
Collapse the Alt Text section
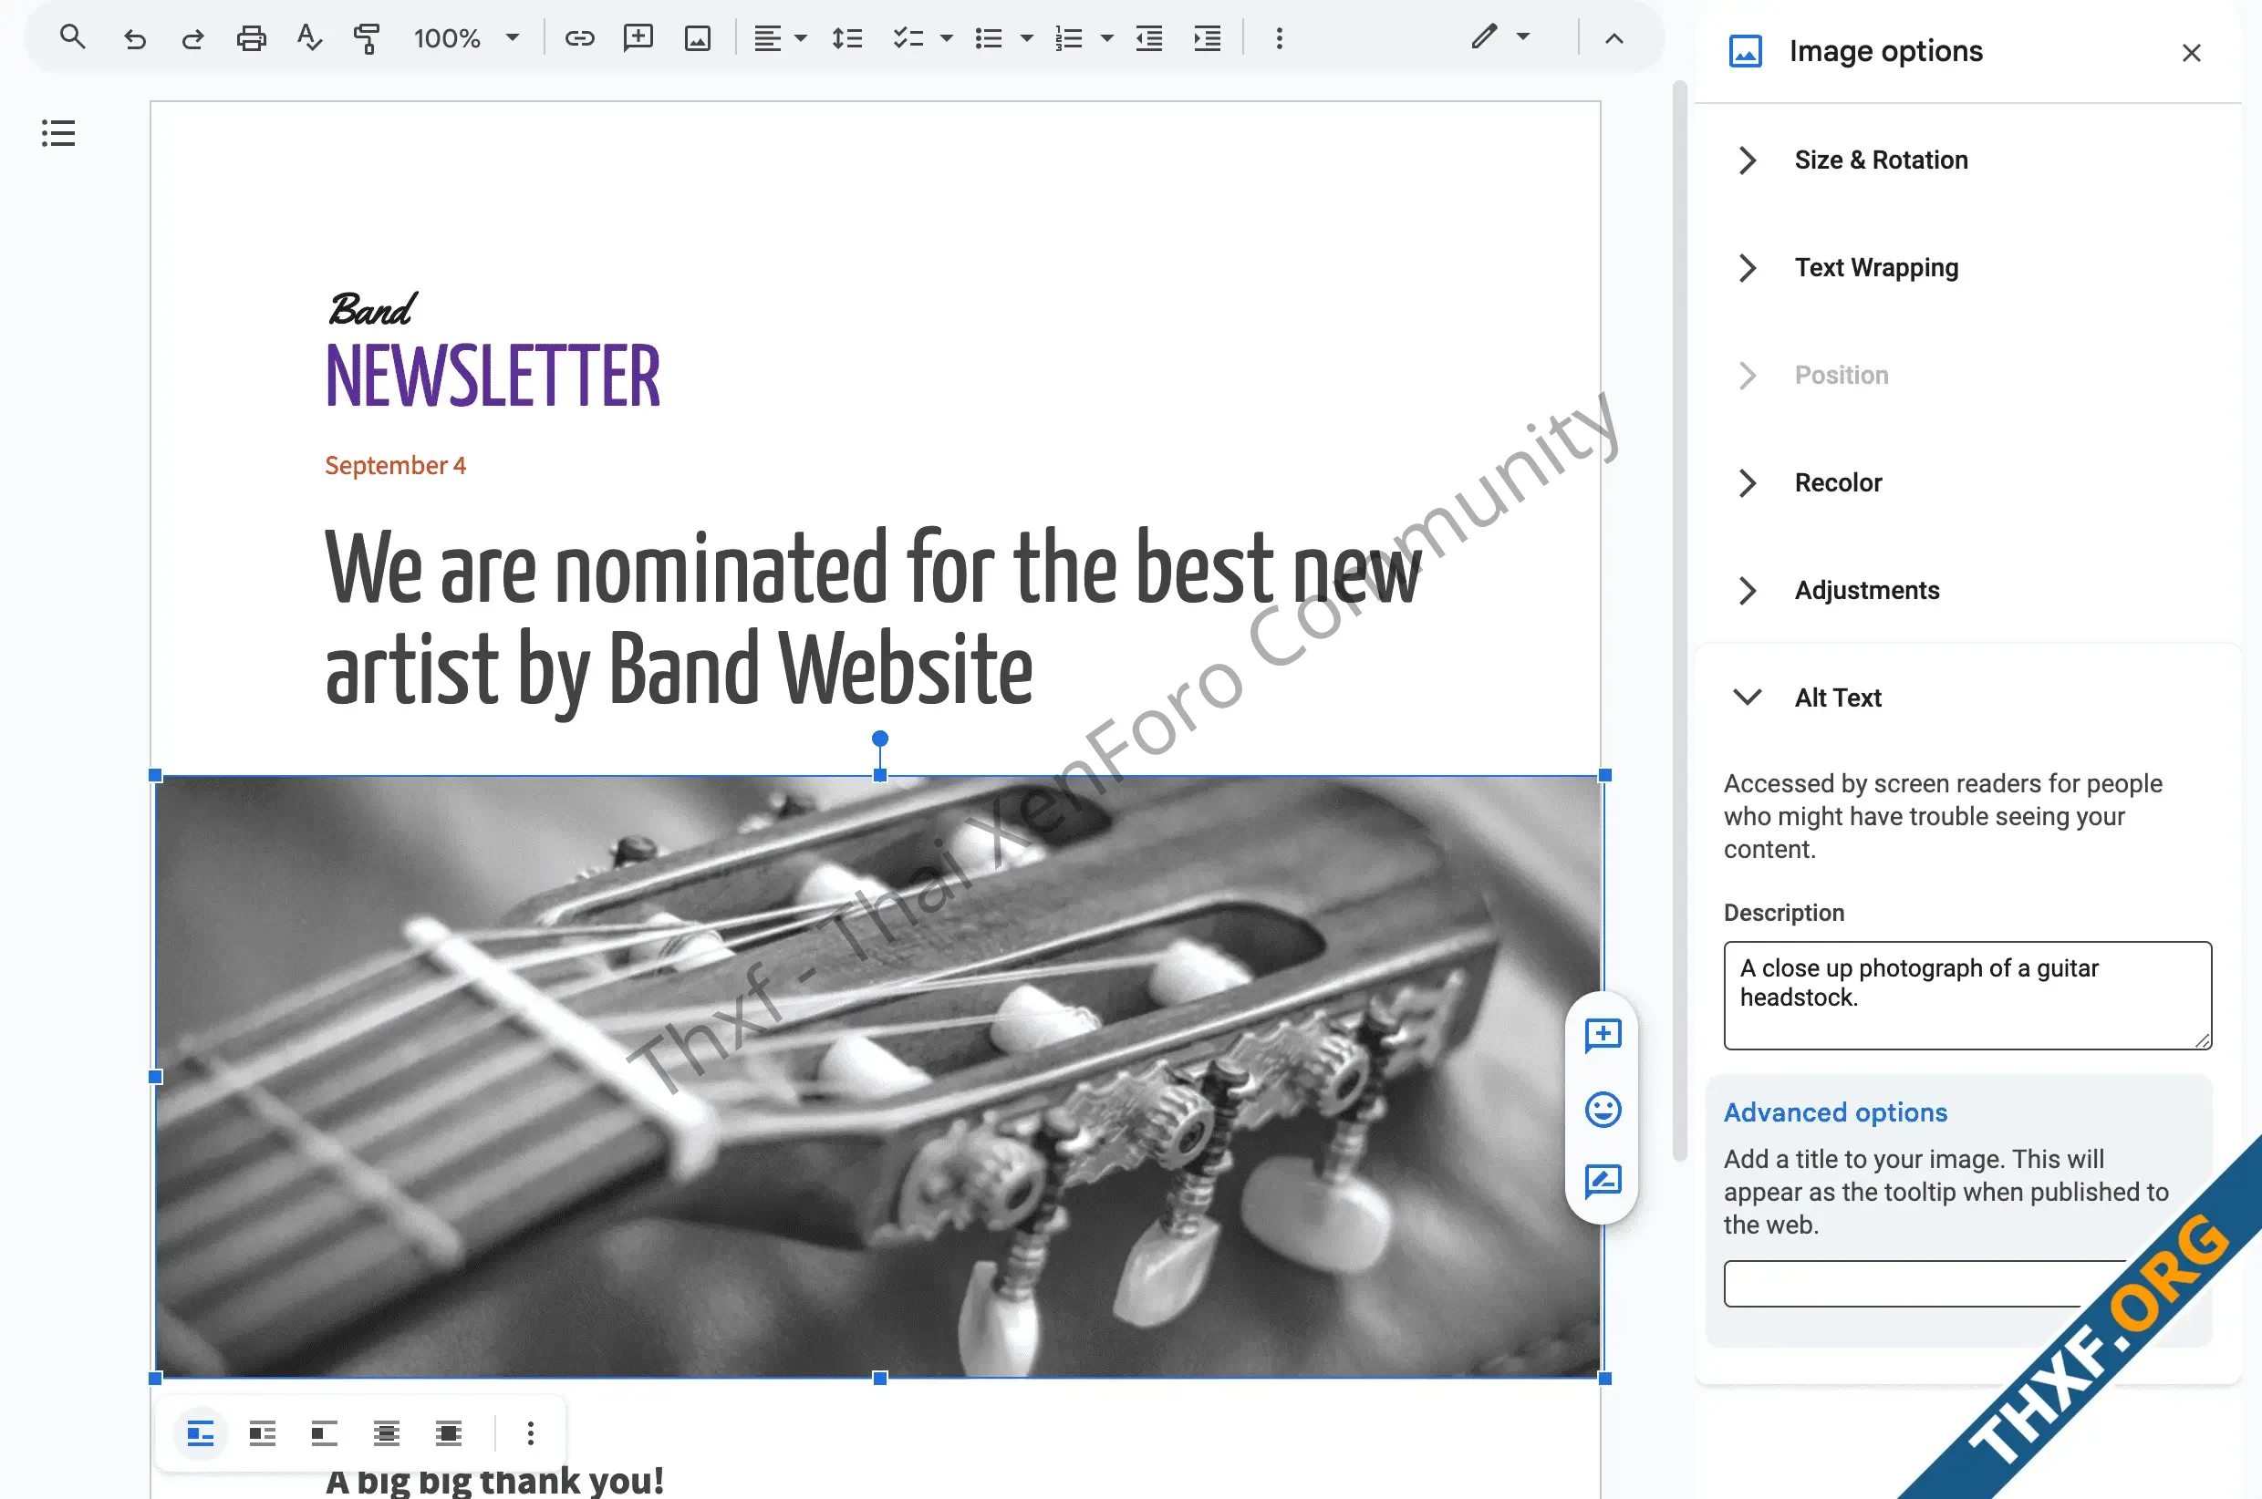coord(1838,698)
